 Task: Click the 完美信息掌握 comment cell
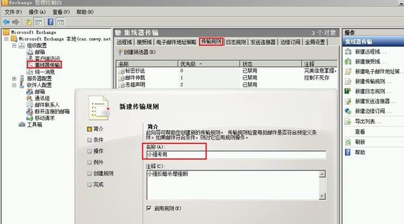coord(320,70)
